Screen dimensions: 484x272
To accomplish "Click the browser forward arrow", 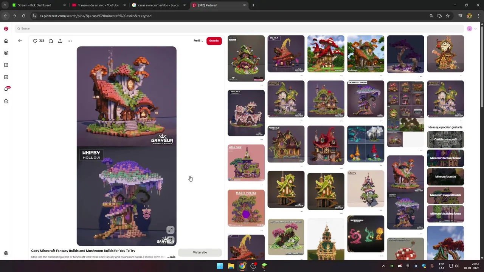I will (14, 16).
